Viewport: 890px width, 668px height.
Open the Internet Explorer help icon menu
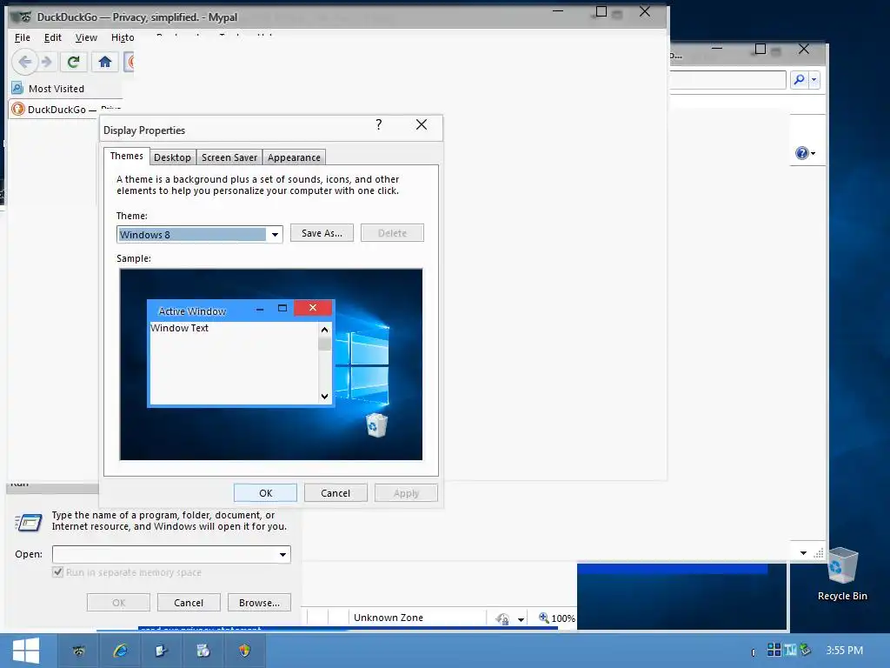pos(805,153)
